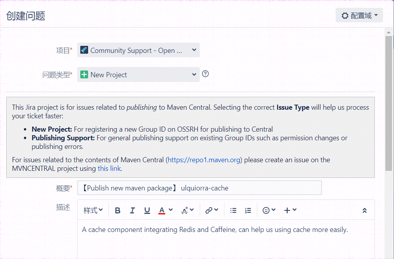Click the 创建问题 dialog heading
This screenshot has width=394, height=259.
(x=25, y=16)
